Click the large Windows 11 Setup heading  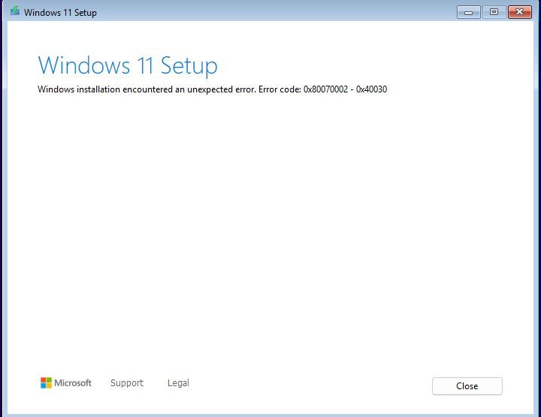(x=128, y=65)
